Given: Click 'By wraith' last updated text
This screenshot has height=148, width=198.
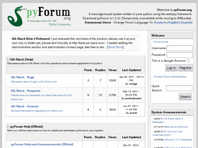Looking at the screenshot, I should pyautogui.click(x=132, y=113).
